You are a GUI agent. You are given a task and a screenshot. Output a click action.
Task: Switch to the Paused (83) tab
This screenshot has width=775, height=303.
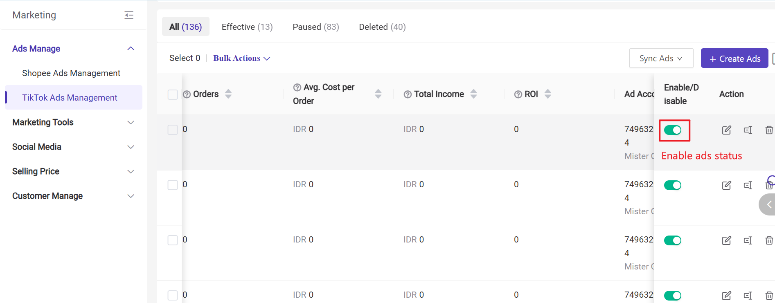(x=315, y=27)
